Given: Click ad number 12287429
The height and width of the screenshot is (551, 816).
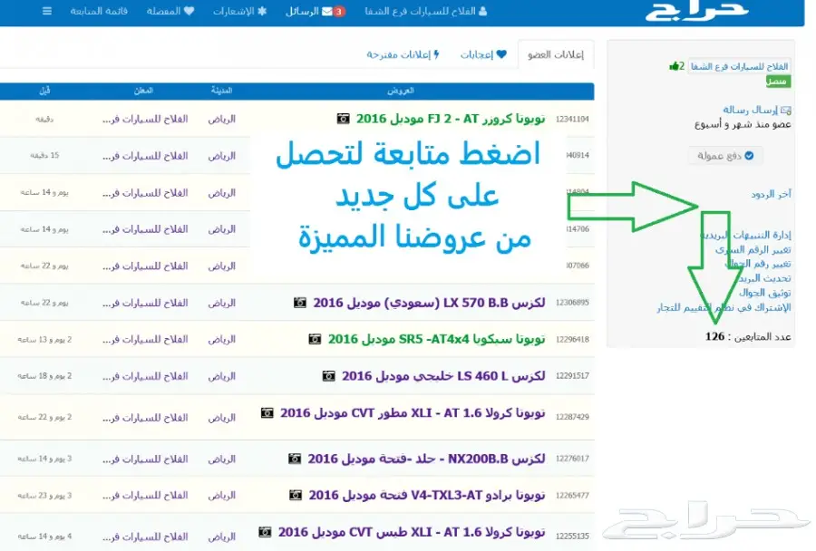Looking at the screenshot, I should (572, 417).
